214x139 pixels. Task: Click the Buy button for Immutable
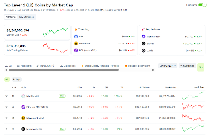(62, 129)
